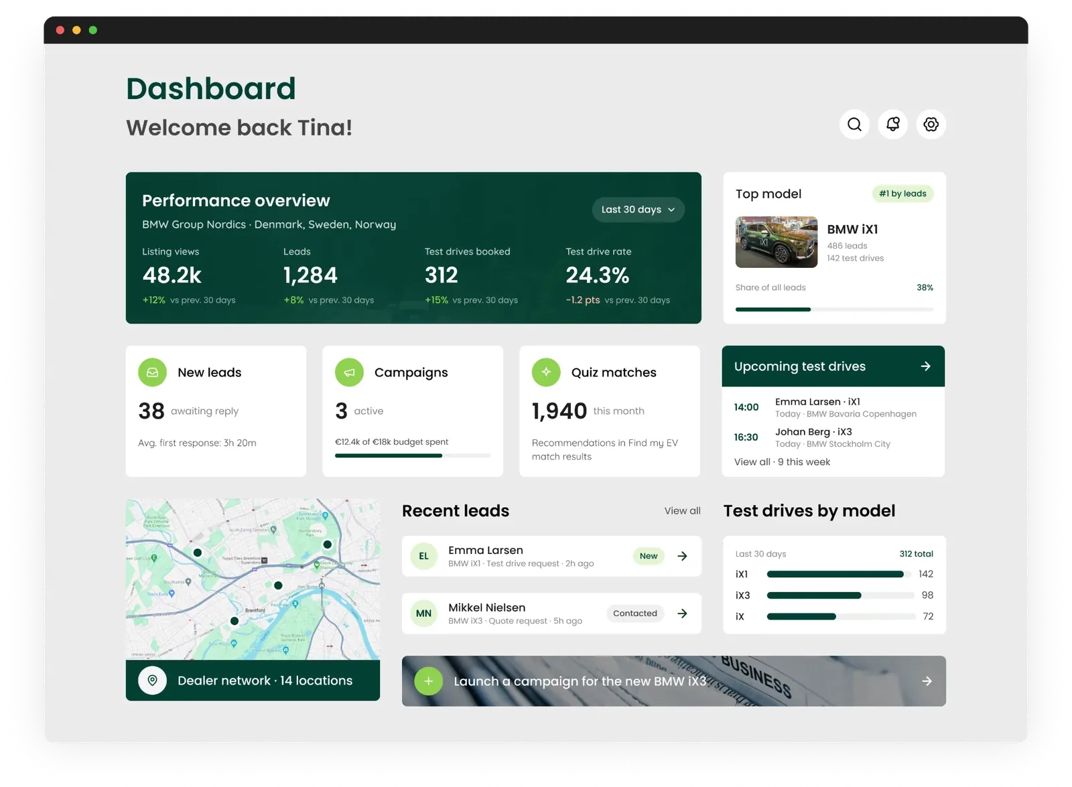Click the +15% test drives change indicator

[x=436, y=300]
